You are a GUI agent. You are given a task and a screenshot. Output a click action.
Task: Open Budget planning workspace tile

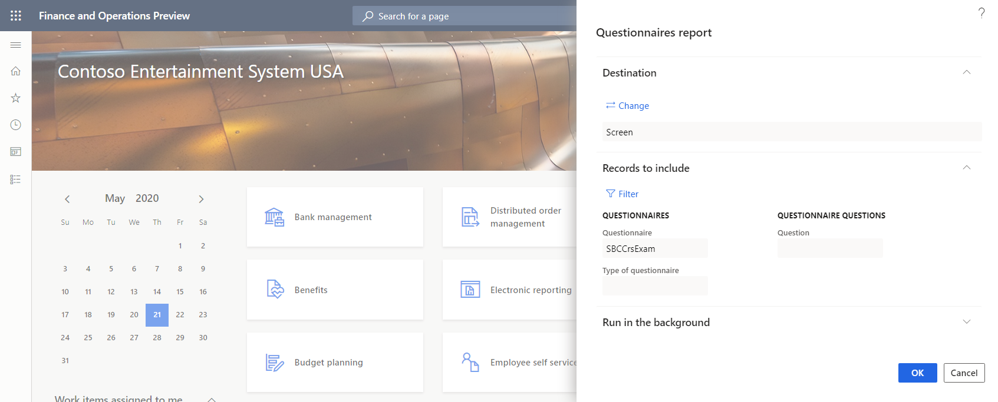pos(335,362)
